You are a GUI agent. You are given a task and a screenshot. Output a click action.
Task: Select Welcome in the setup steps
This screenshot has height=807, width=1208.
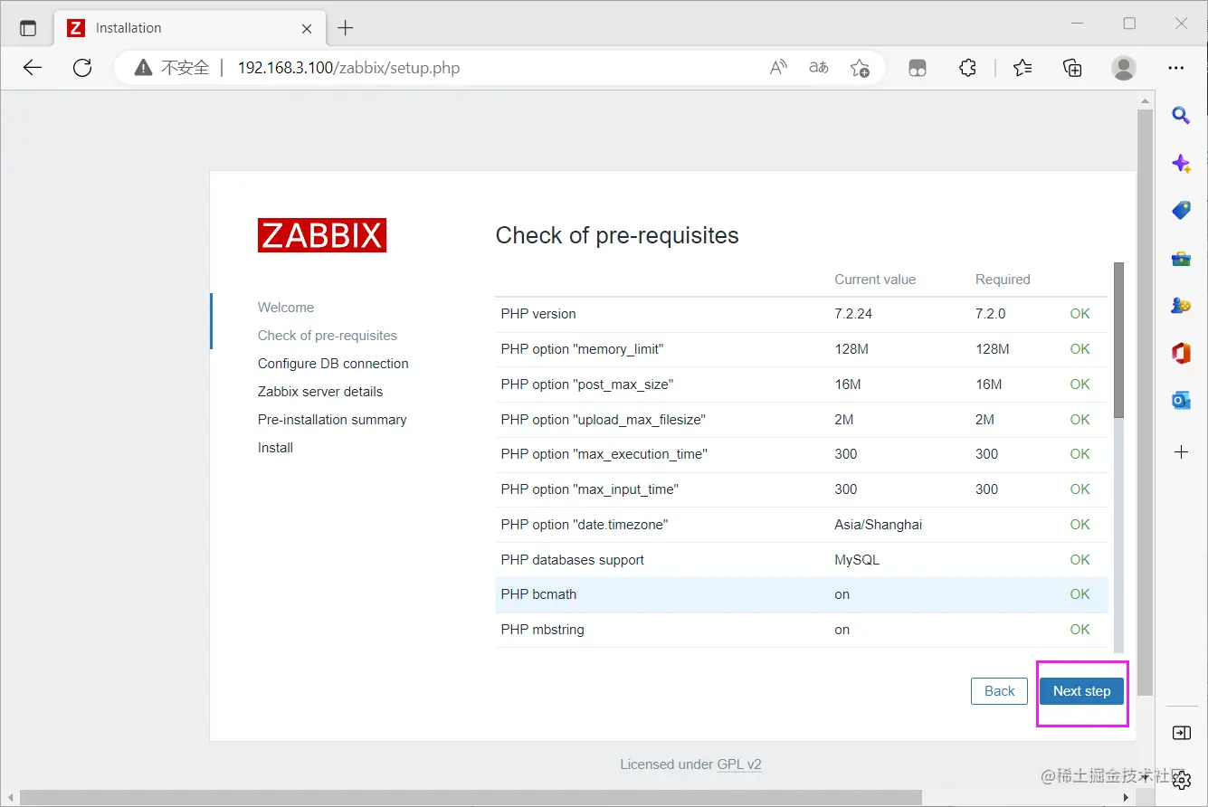(x=286, y=308)
